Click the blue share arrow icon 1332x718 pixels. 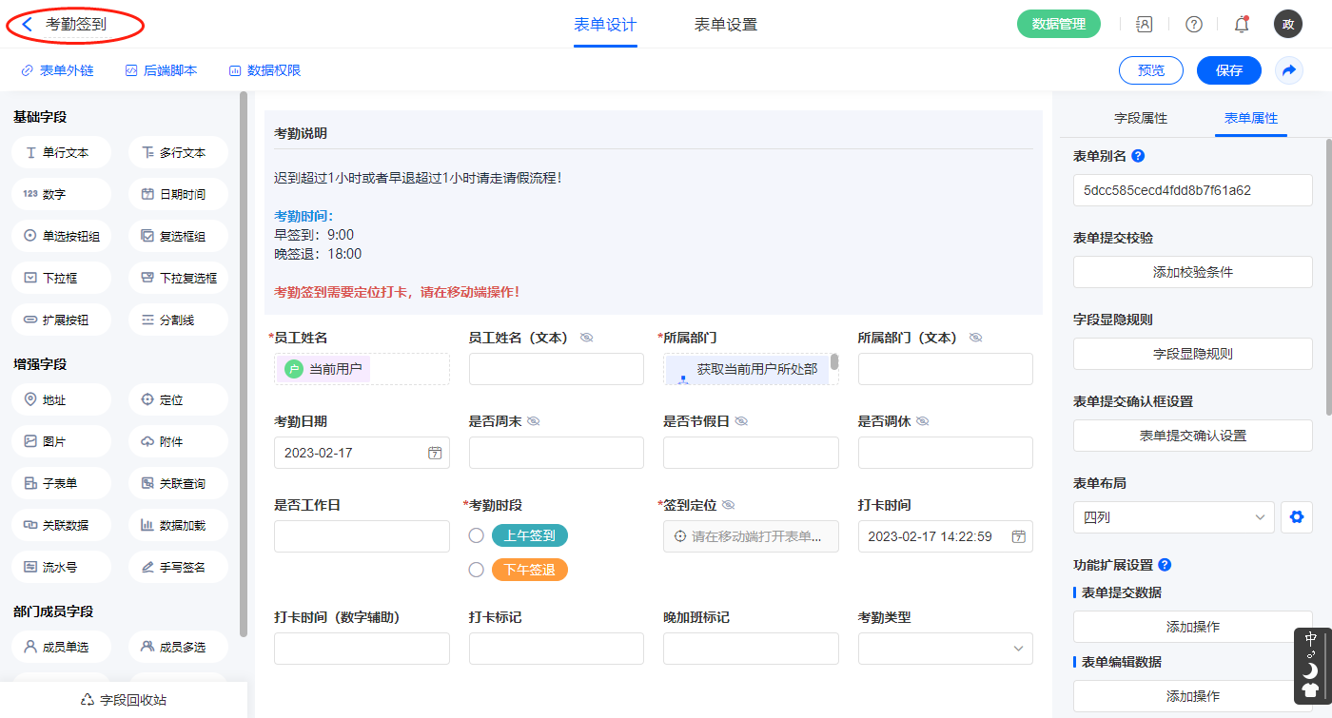[1289, 70]
